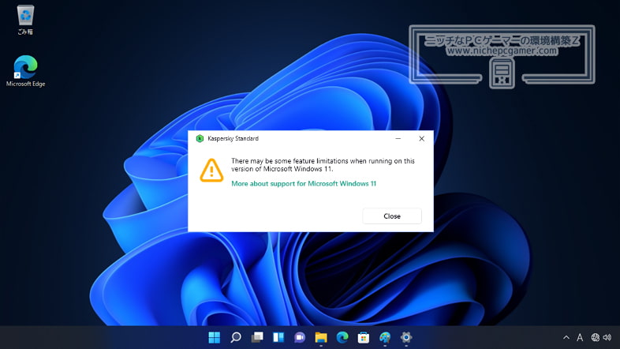Image resolution: width=620 pixels, height=349 pixels.
Task: Expand the hidden system tray icons chevron
Action: (x=566, y=337)
